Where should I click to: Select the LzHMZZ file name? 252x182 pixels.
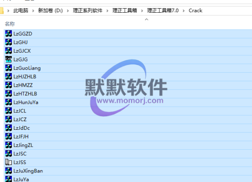tap(23, 85)
